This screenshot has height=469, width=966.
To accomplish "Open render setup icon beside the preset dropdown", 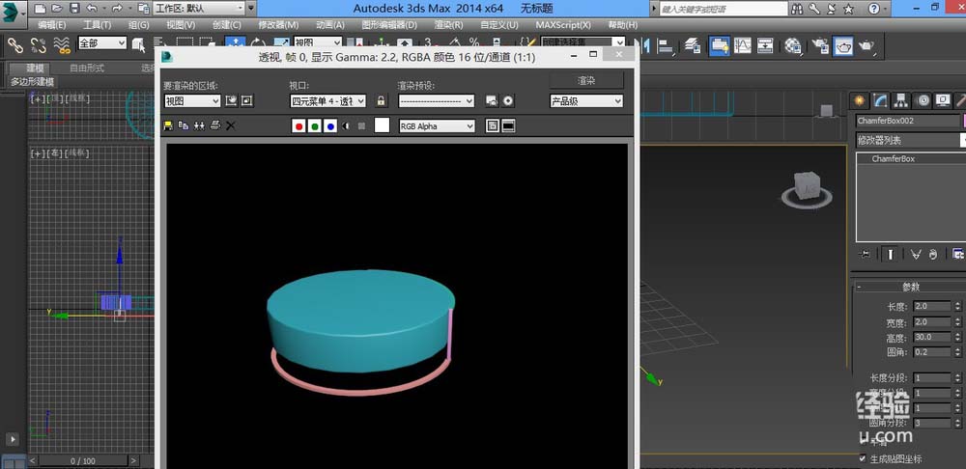I will 492,101.
